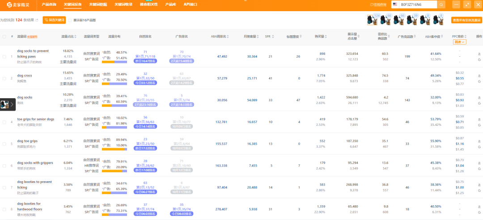Sort by ABA周排名 column arrows
This screenshot has height=220, width=483.
click(x=229, y=37)
